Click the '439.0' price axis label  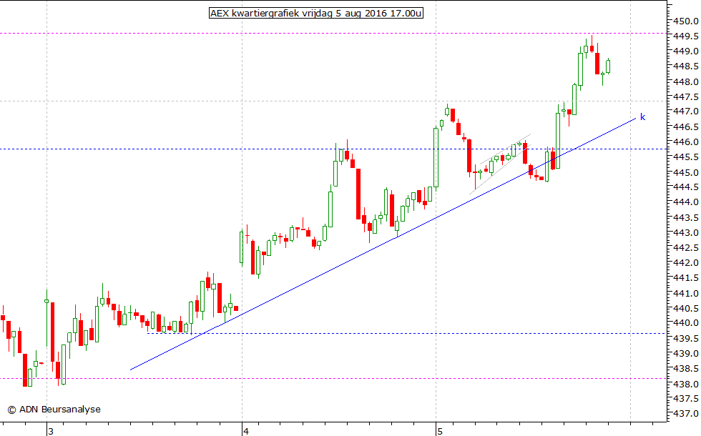686,354
